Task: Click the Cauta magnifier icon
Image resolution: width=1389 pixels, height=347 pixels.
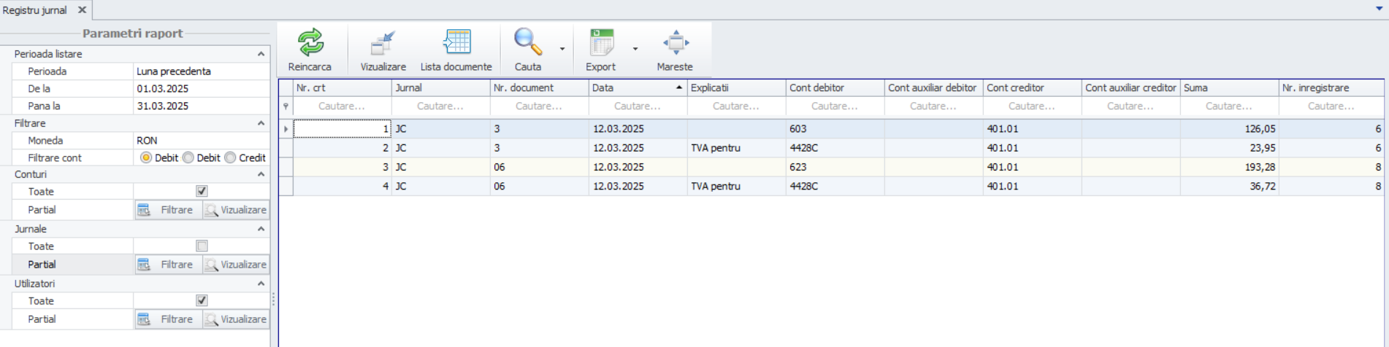Action: click(527, 43)
